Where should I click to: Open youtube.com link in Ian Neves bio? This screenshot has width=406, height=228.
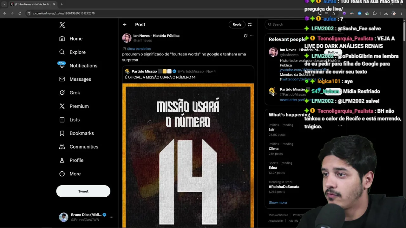304,70
